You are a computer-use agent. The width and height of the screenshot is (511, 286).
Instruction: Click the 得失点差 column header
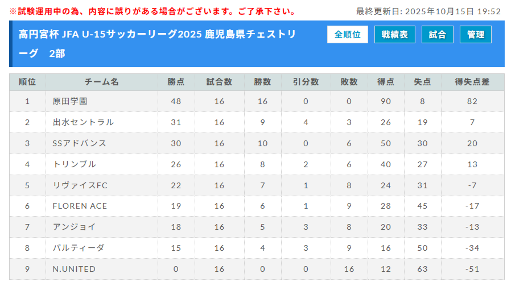(472, 82)
